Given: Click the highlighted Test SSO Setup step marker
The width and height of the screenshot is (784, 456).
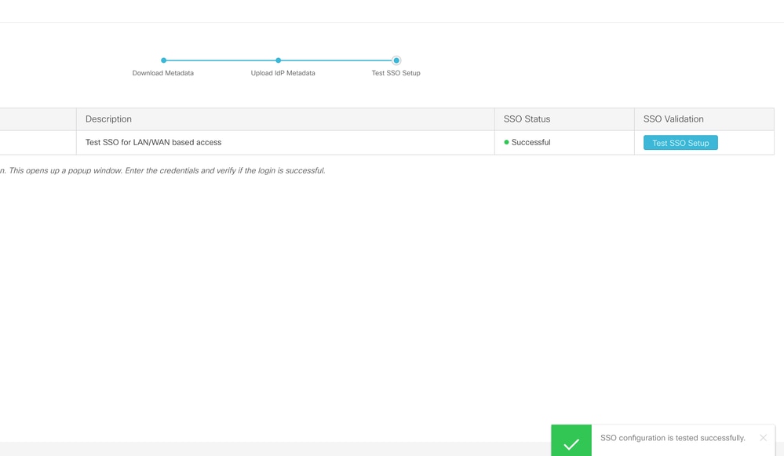Looking at the screenshot, I should [396, 60].
